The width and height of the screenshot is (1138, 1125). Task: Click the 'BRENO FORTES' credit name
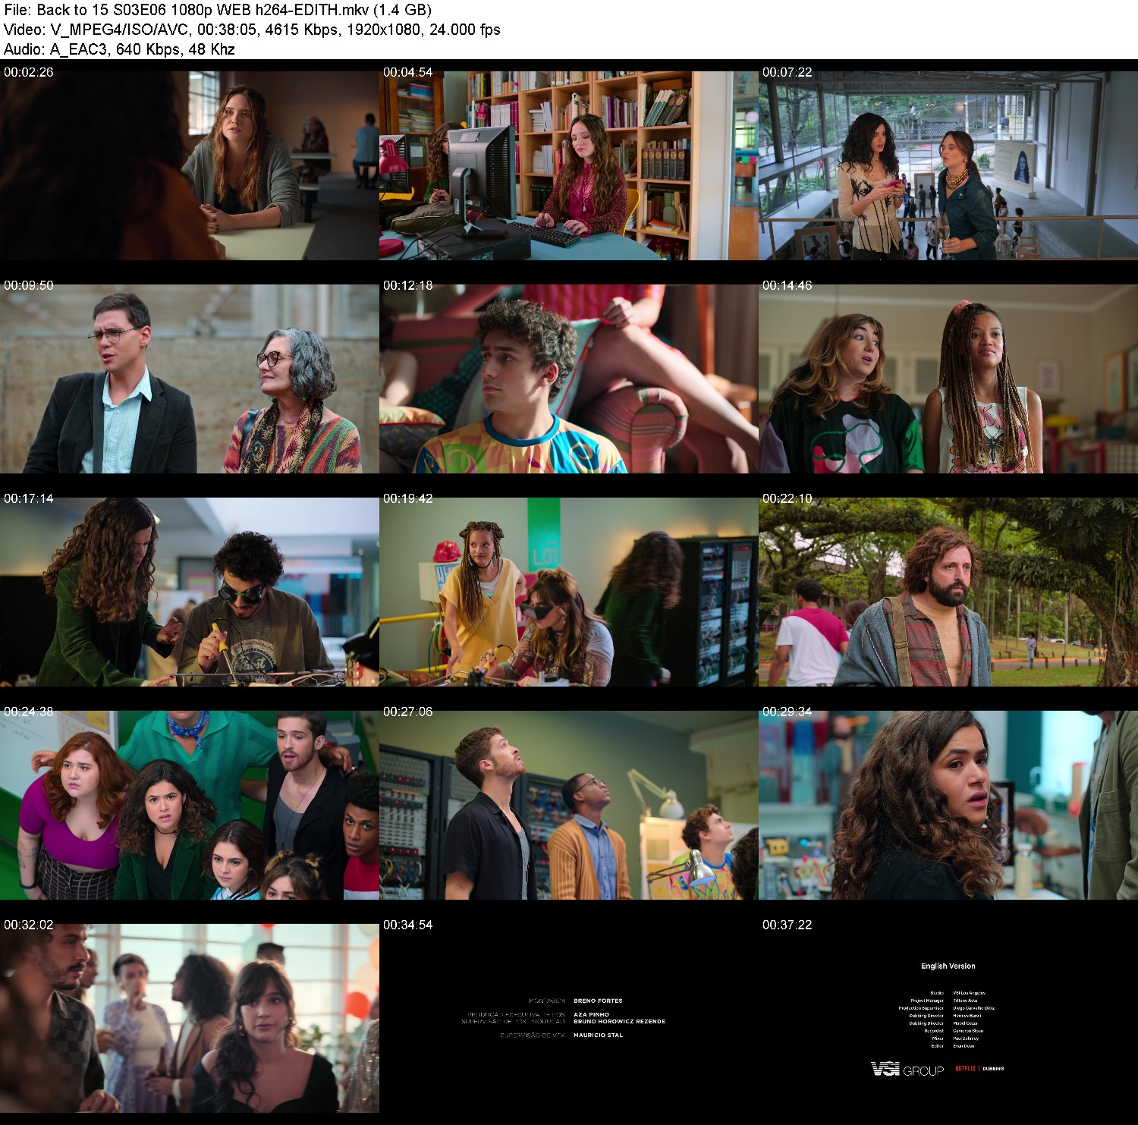click(x=598, y=1001)
